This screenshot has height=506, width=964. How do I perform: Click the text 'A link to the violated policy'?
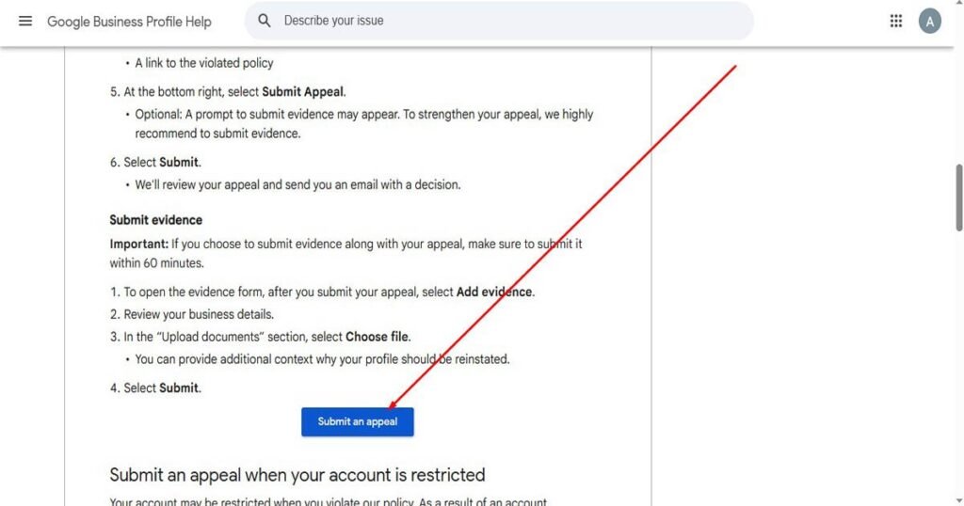(204, 63)
